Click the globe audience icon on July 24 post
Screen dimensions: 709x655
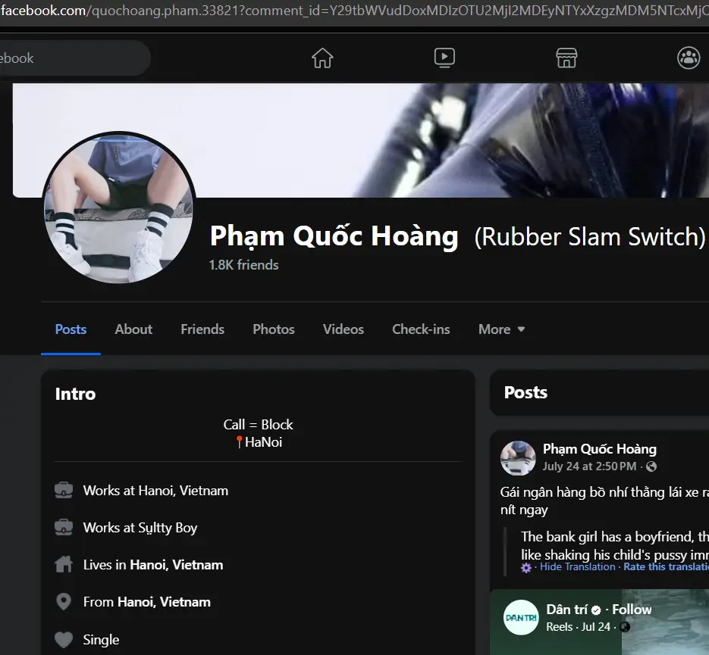[651, 466]
